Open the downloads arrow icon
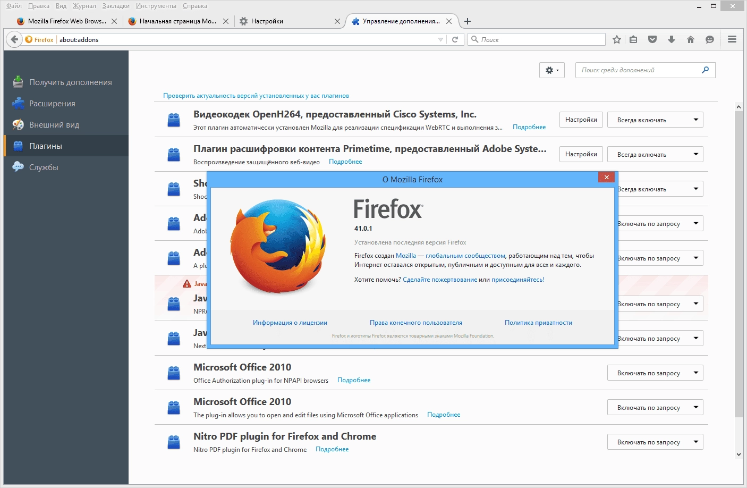Screen dimensions: 747x488 [672, 39]
